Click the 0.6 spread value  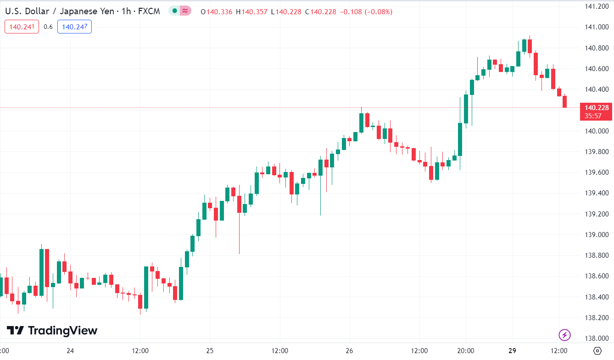click(x=48, y=27)
